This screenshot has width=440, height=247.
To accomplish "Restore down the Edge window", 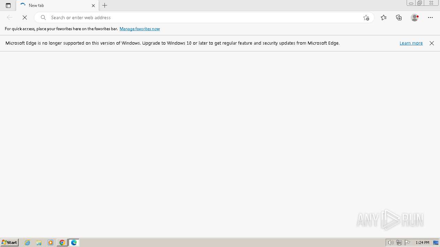I will 420,3.
